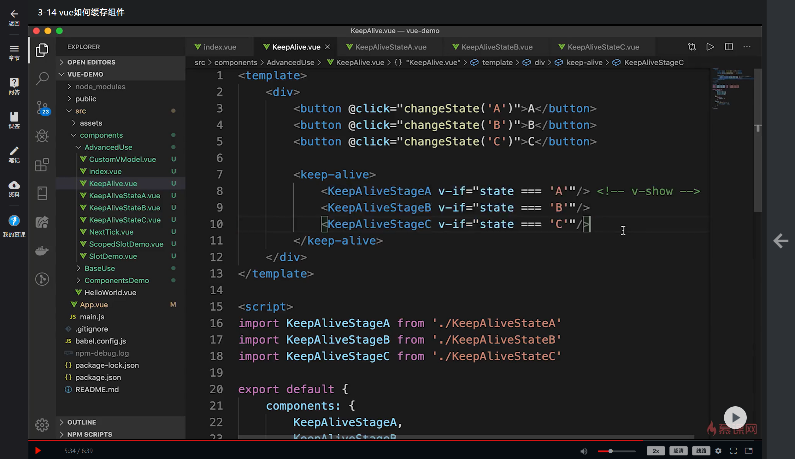The height and width of the screenshot is (459, 795).
Task: Open the Manage gear icon in the activity bar
Action: pyautogui.click(x=42, y=425)
